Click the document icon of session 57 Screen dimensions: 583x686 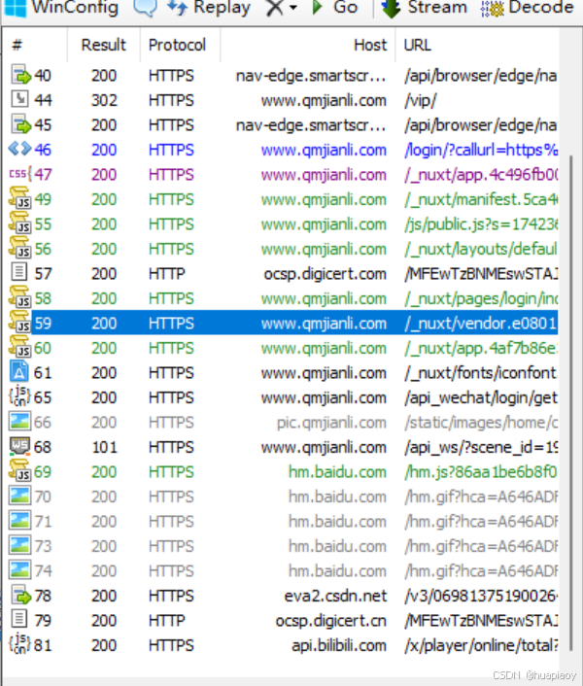coord(18,273)
